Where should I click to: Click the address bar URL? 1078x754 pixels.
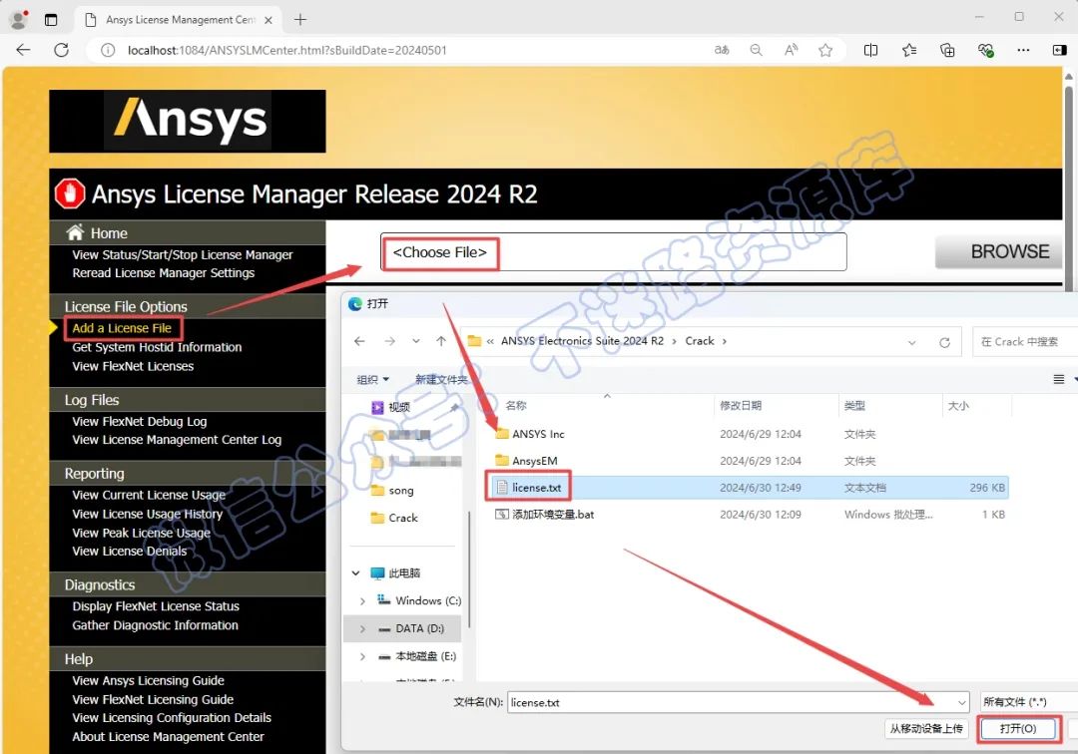point(286,50)
